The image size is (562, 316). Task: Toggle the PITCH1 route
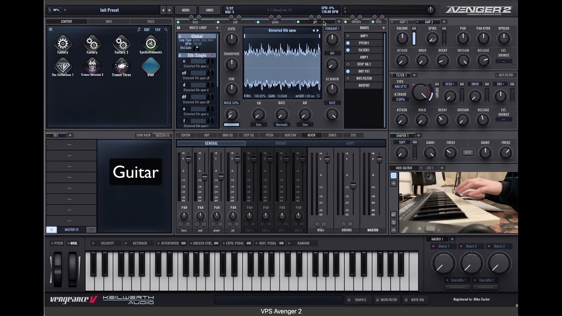[348, 43]
